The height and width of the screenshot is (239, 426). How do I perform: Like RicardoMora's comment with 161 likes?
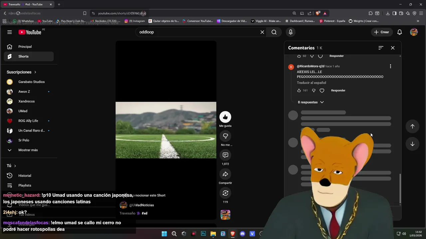pos(299,91)
